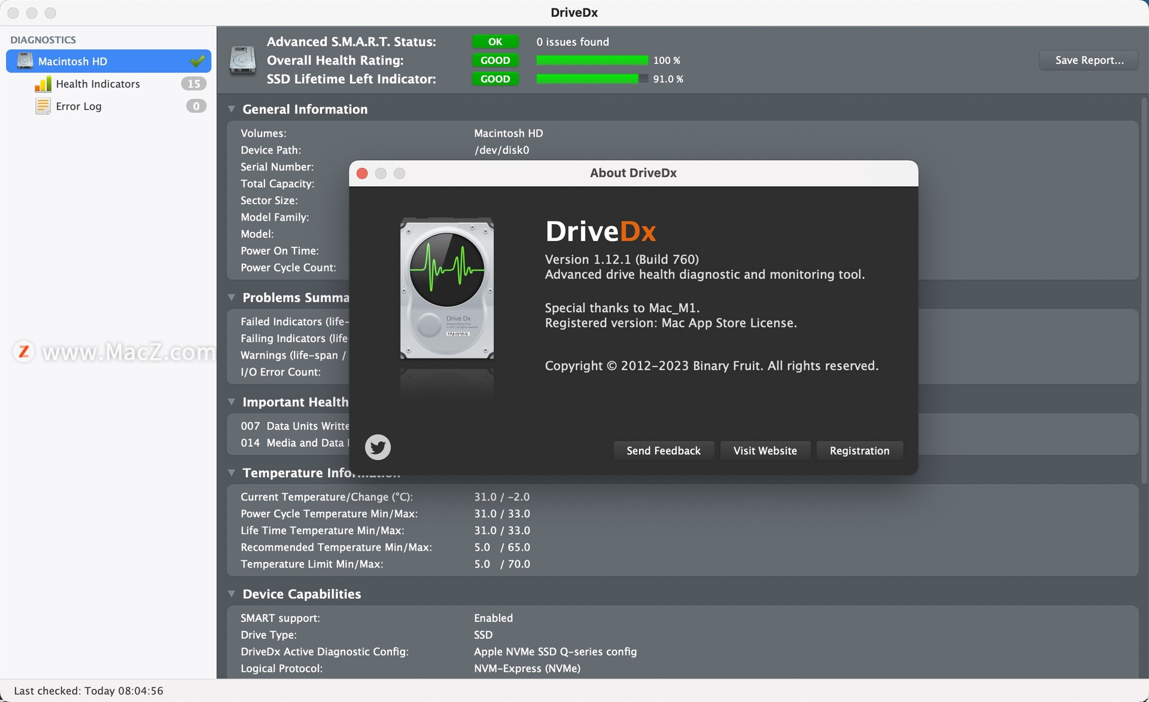Click the Error Log document icon
This screenshot has height=702, width=1149.
43,106
